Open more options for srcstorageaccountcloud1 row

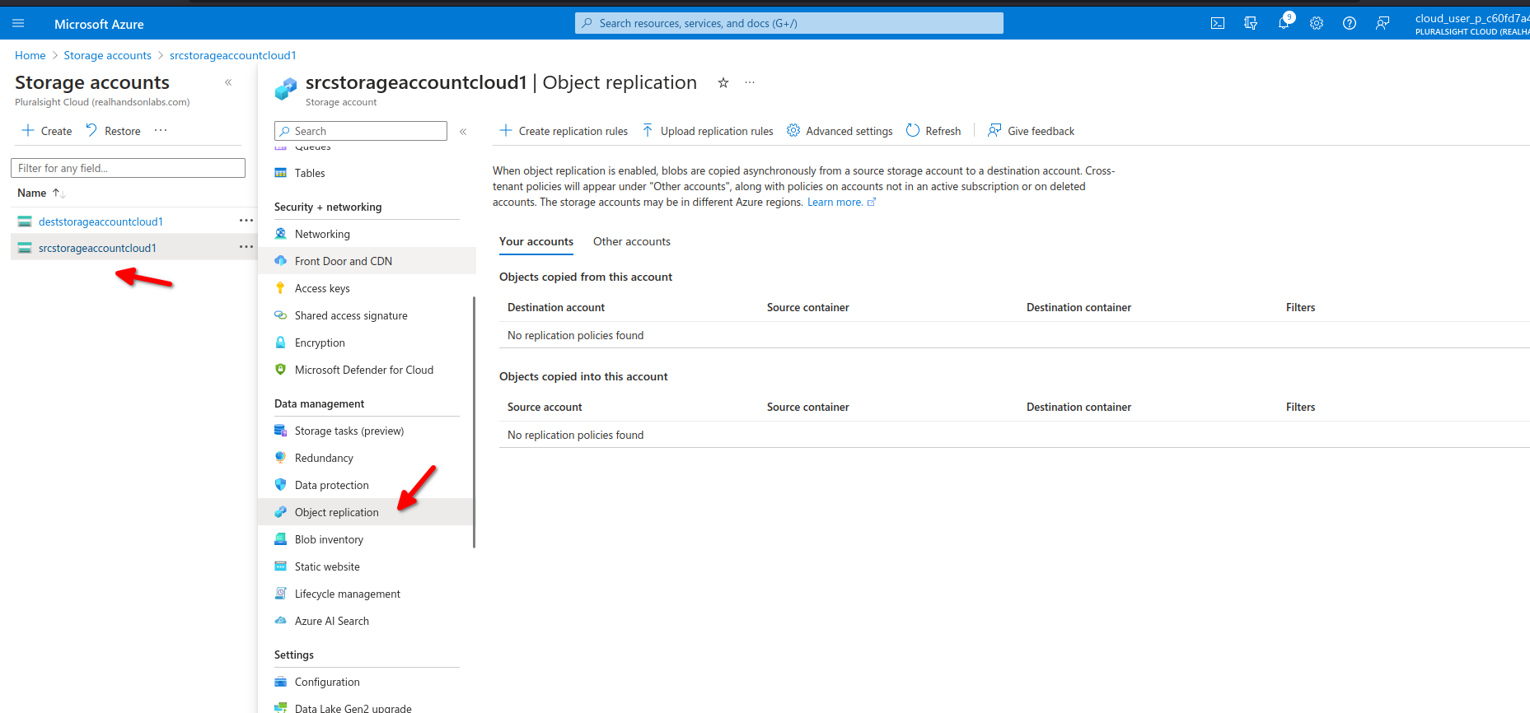click(x=246, y=247)
